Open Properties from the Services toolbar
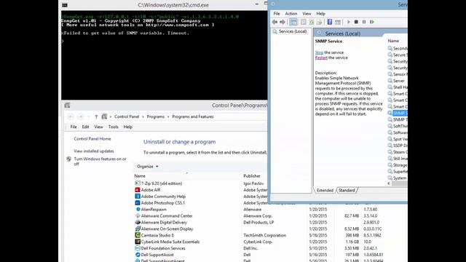This screenshot has height=262, width=466. (x=304, y=22)
